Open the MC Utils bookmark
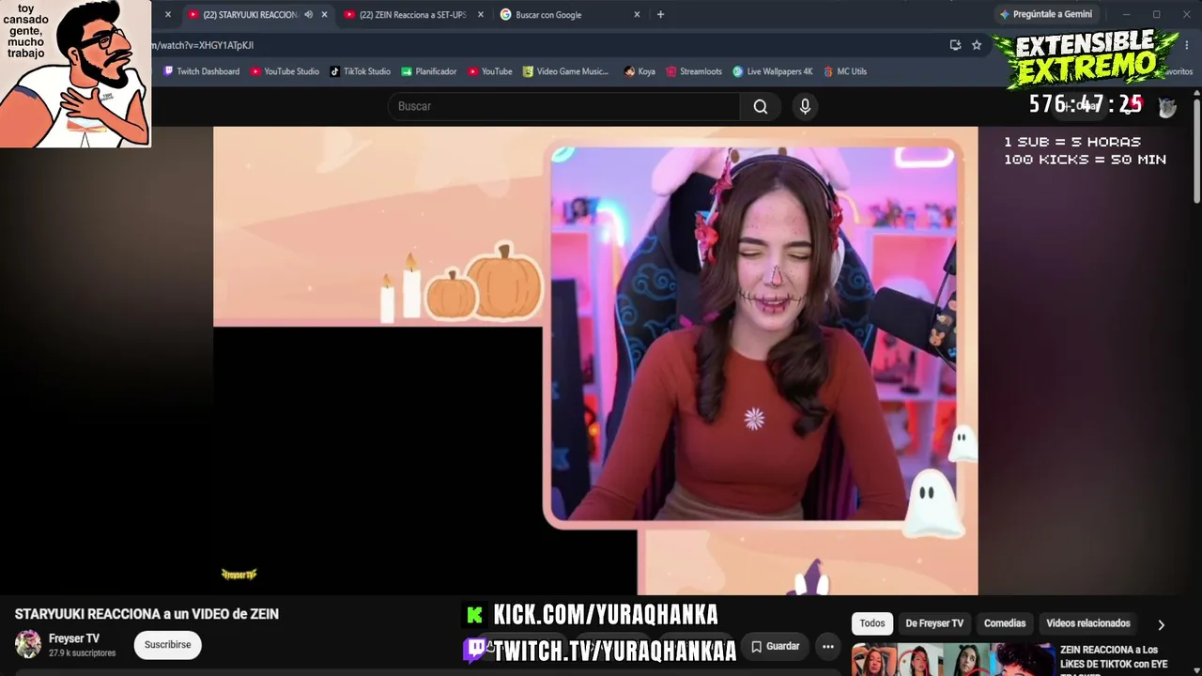This screenshot has height=676, width=1202. tap(845, 71)
